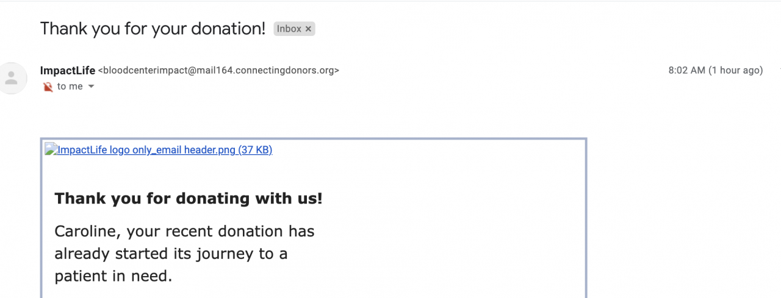Click the 'patient in need.' line
This screenshot has height=298, width=781.
(x=113, y=276)
